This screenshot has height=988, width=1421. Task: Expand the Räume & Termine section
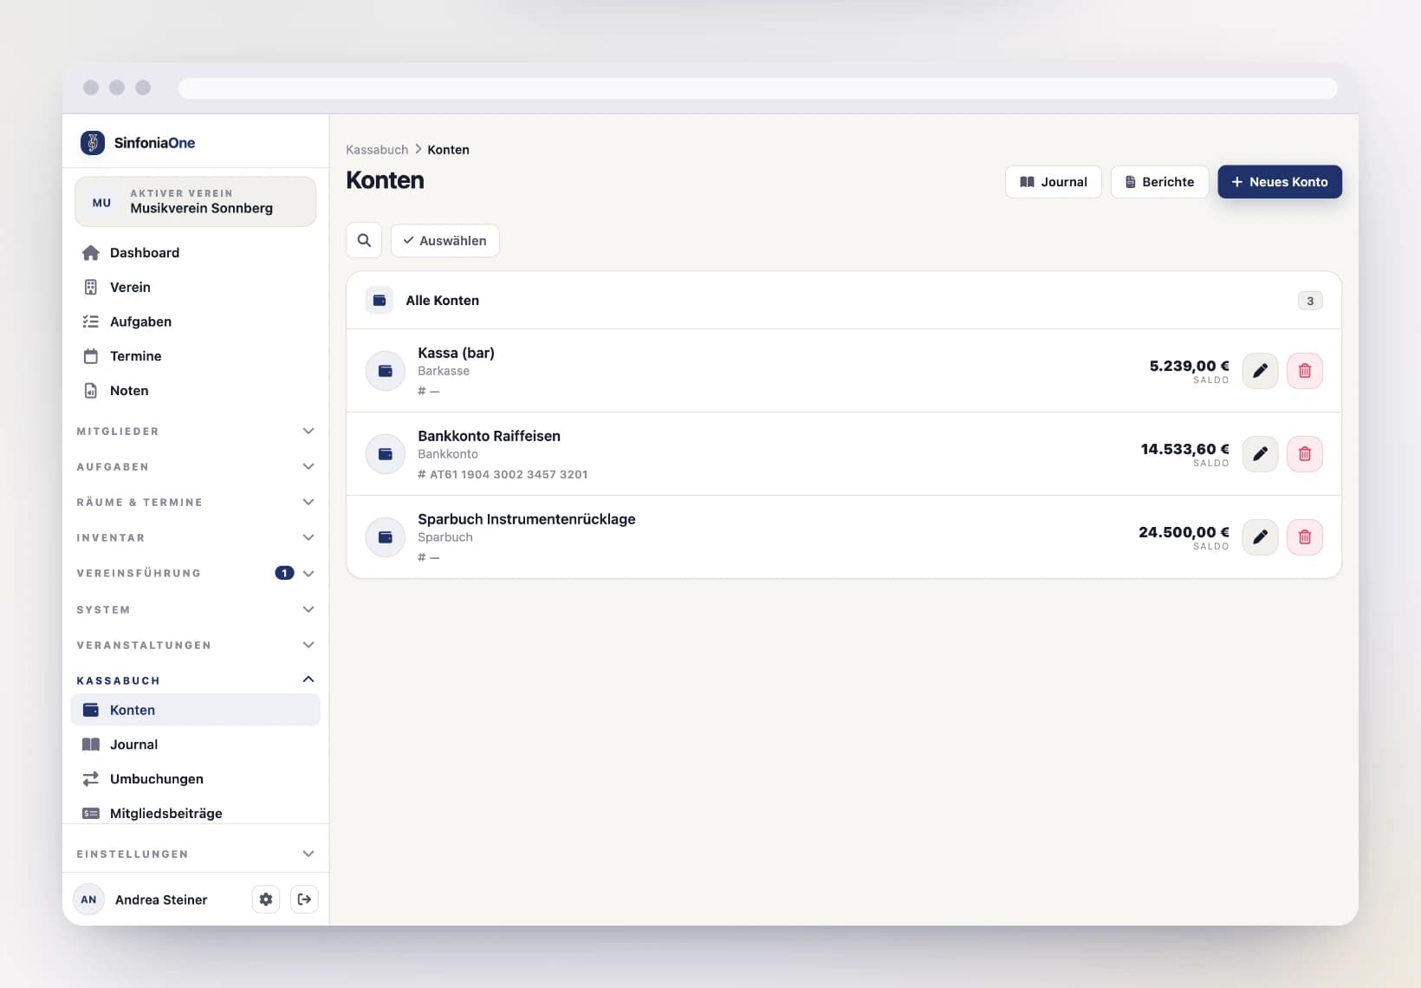[196, 502]
